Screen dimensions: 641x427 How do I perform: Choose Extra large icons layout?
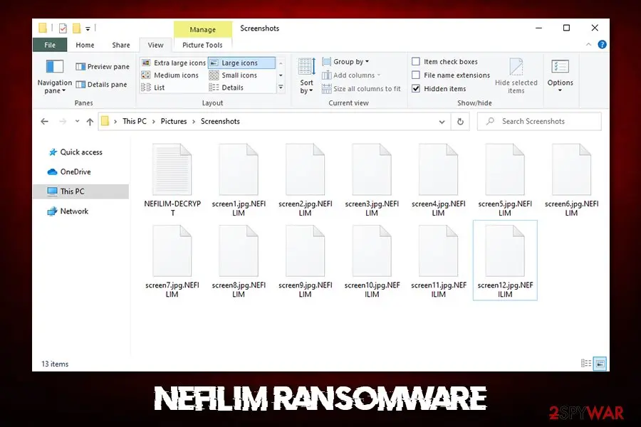coord(173,63)
